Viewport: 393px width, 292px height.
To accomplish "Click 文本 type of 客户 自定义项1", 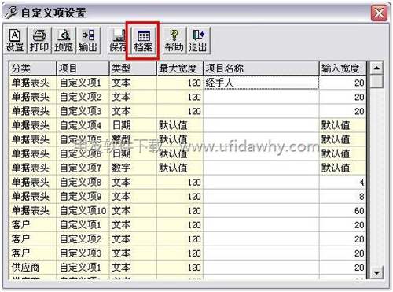I will (x=133, y=225).
